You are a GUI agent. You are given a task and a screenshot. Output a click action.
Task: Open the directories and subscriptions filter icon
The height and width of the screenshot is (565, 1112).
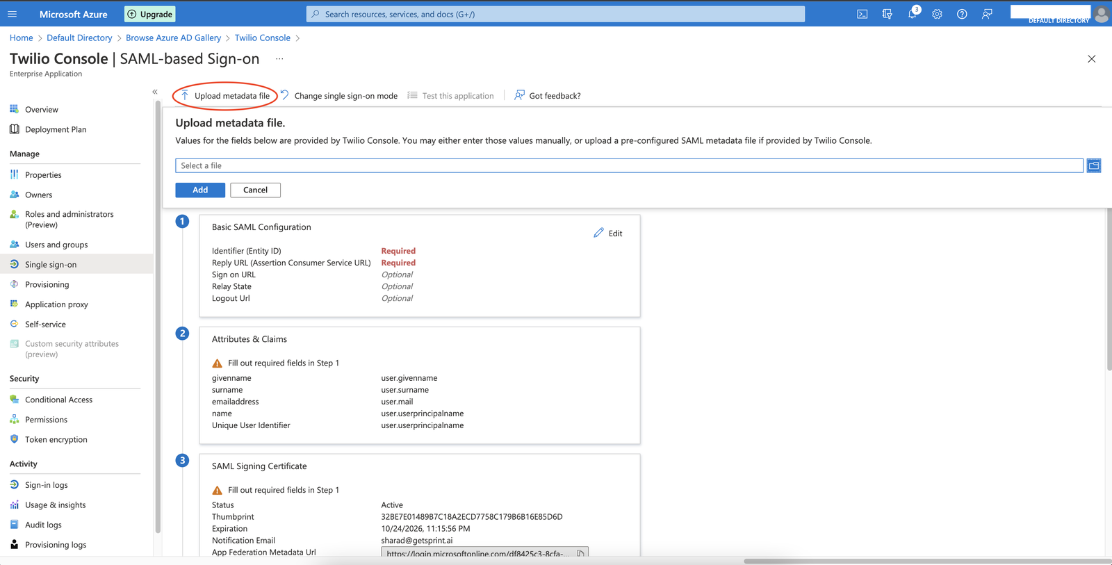[887, 14]
